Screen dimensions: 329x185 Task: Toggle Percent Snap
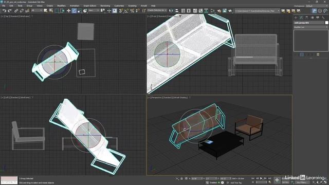pyautogui.click(x=132, y=11)
